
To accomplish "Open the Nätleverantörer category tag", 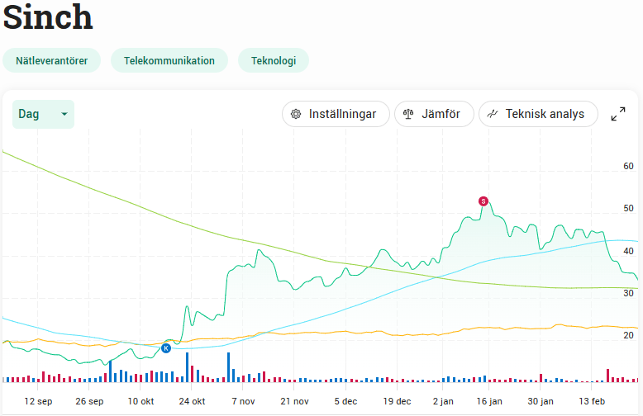I will tap(51, 60).
